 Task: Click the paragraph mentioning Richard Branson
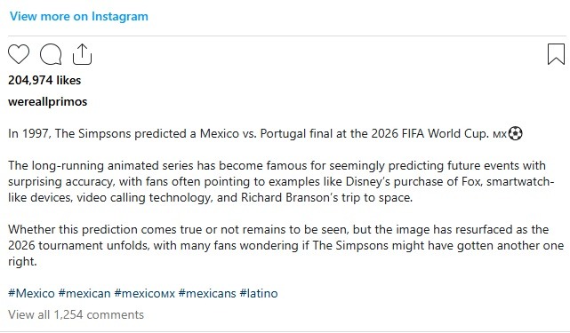tap(281, 181)
